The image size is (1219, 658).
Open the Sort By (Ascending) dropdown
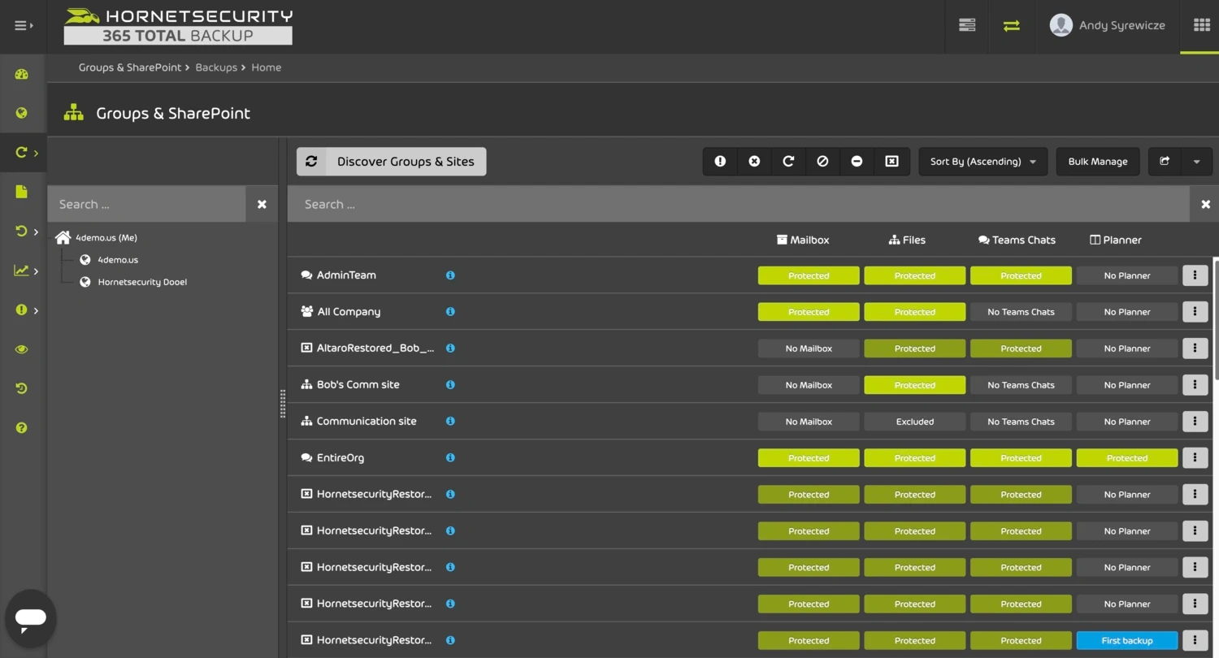pyautogui.click(x=982, y=161)
